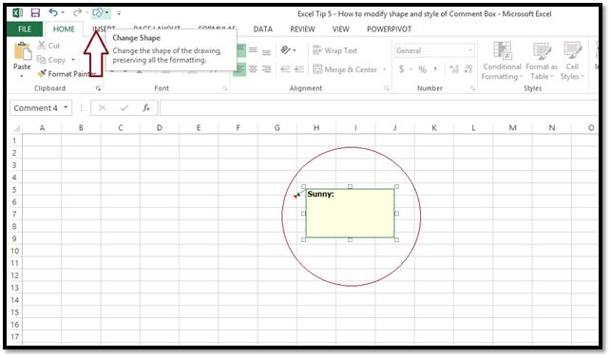Switch to the HOME tab
Viewport: 611px width, 358px height.
click(x=64, y=29)
